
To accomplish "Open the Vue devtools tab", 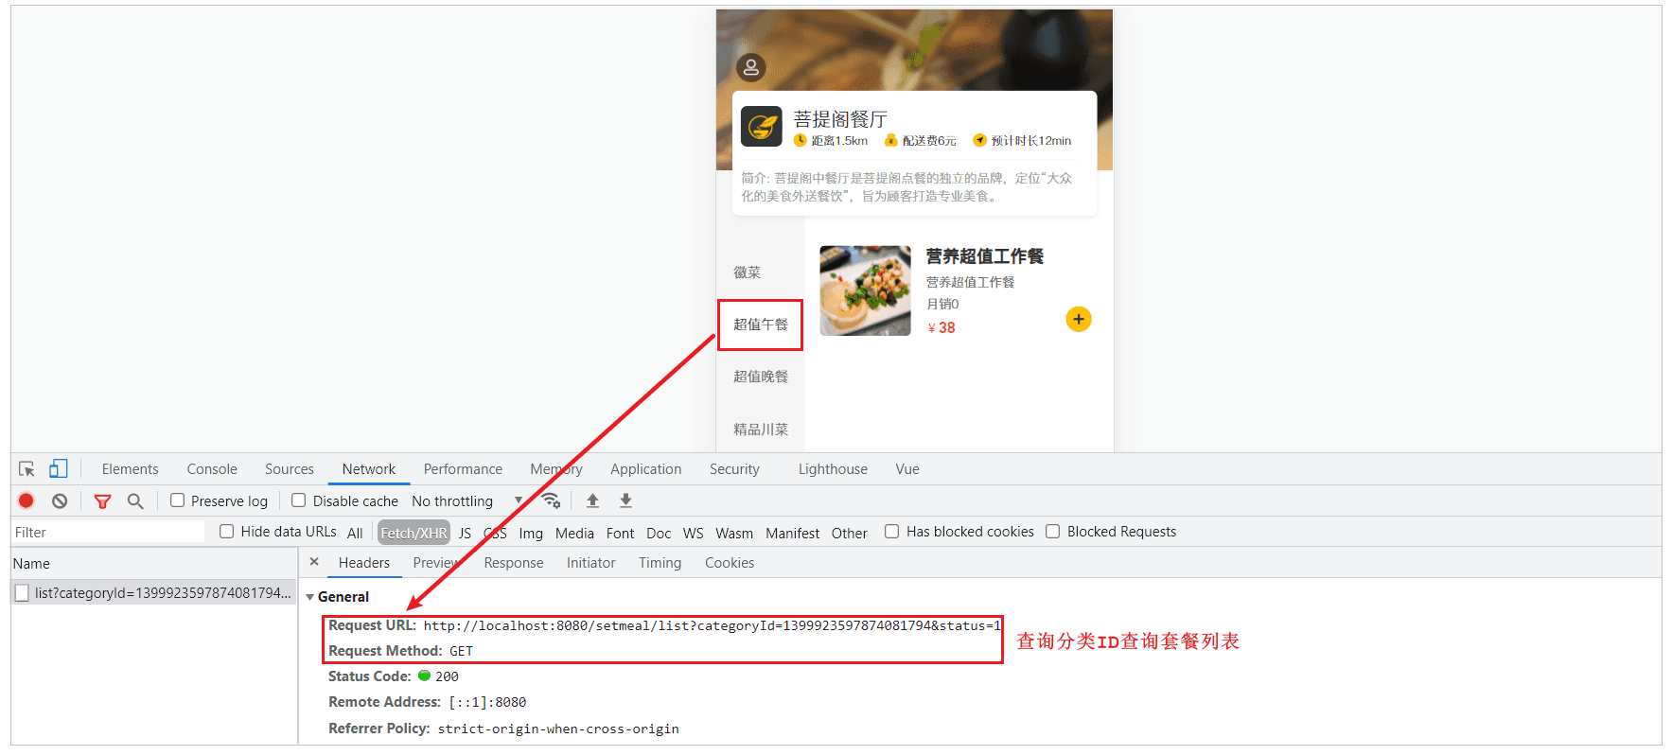I will point(907,469).
